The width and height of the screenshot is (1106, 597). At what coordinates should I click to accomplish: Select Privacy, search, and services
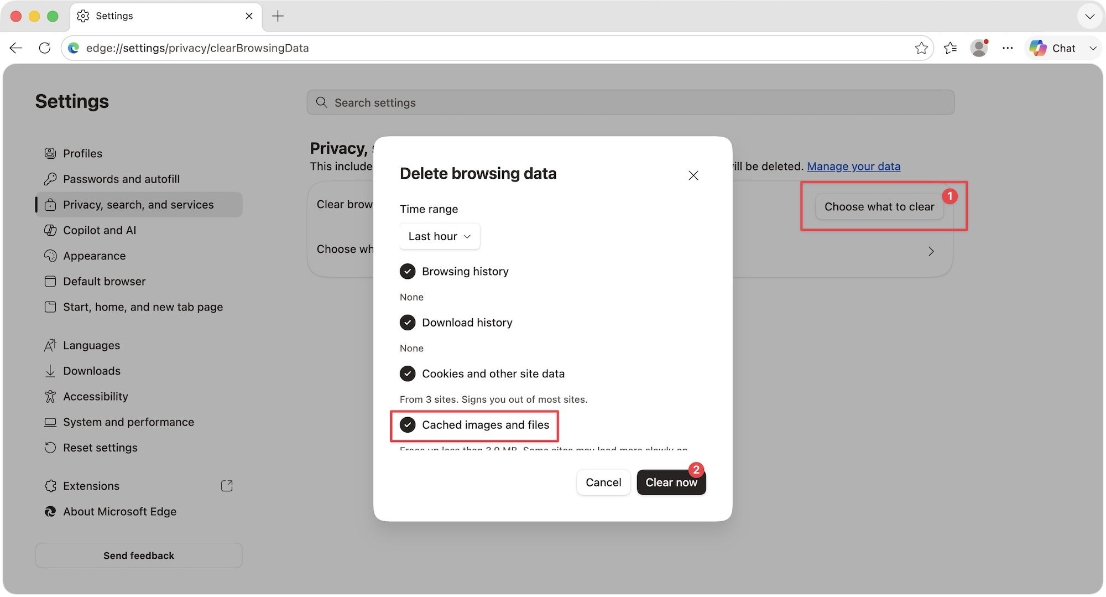tap(139, 205)
